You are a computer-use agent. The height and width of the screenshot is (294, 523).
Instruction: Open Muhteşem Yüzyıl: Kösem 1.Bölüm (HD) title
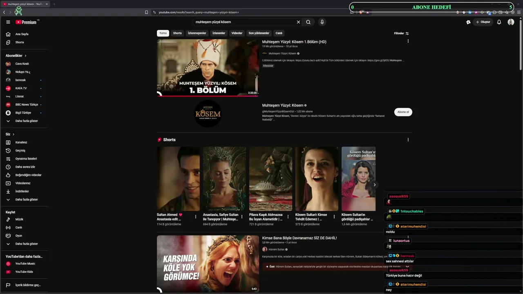(x=294, y=42)
